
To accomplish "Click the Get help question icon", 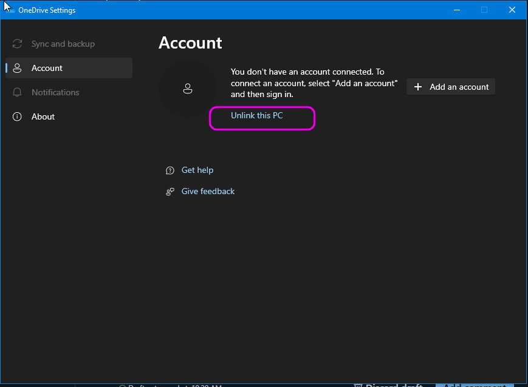I will point(170,170).
